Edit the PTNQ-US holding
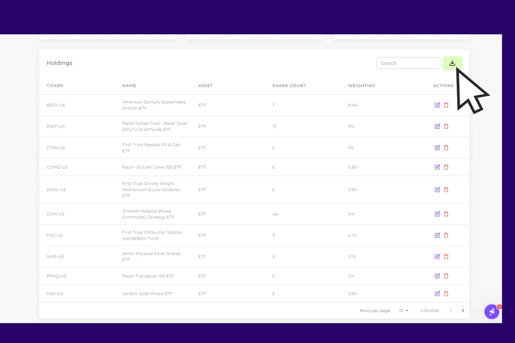The width and height of the screenshot is (515, 343). pos(437,276)
